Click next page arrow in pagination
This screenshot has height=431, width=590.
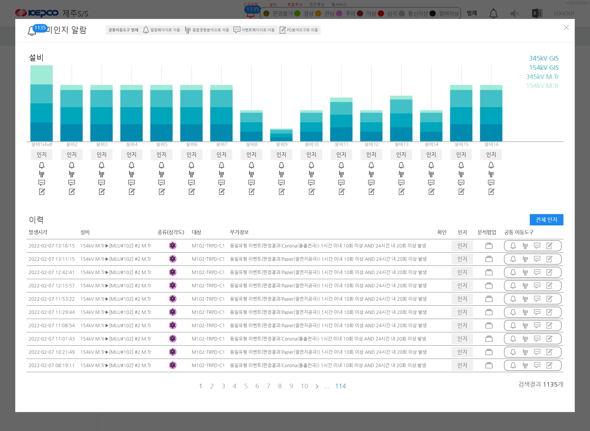(317, 386)
